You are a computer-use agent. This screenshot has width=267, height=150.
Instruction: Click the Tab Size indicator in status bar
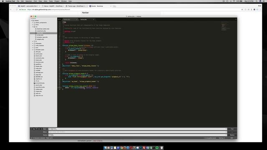click(222, 138)
